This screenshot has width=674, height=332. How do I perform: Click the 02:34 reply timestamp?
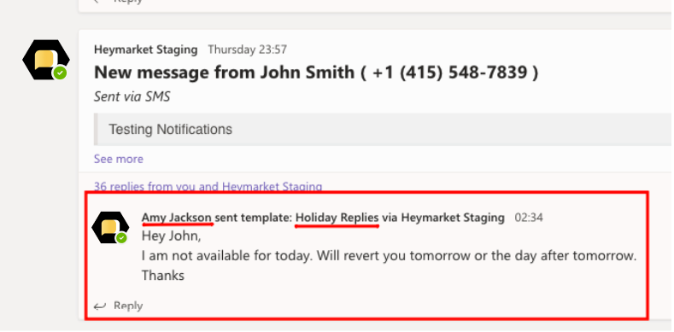pos(529,218)
